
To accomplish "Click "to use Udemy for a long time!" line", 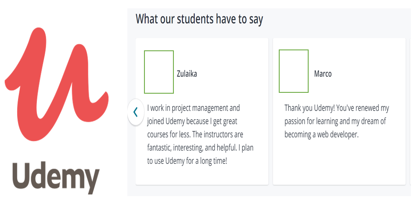I will [x=187, y=161].
